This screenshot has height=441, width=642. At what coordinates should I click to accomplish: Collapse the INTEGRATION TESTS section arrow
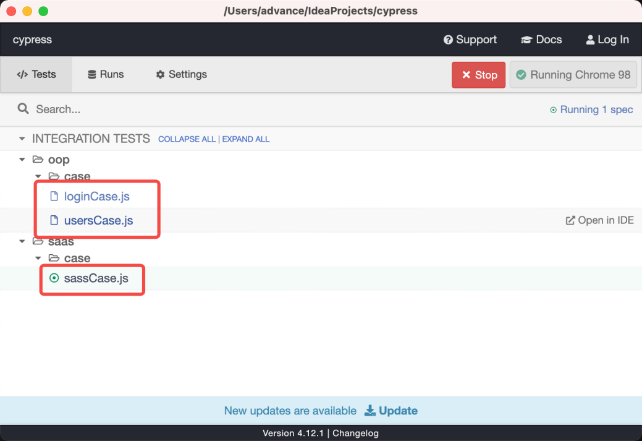tap(22, 139)
